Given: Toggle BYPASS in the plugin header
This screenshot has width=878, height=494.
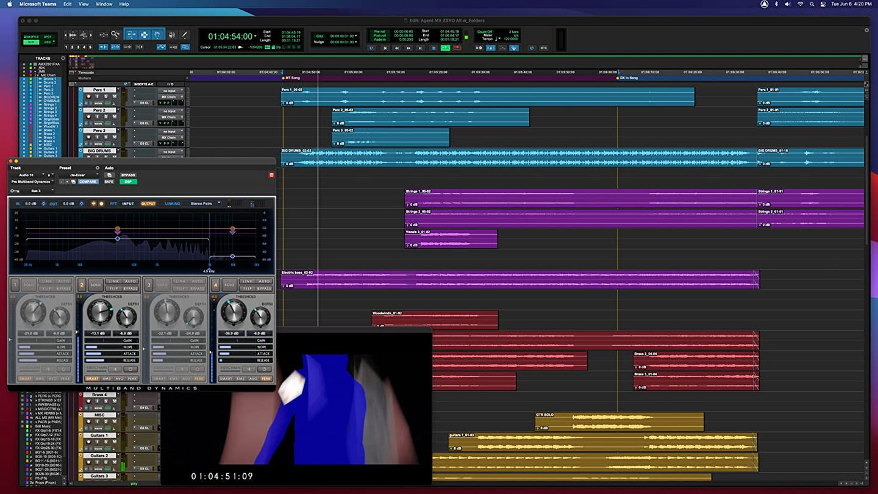Looking at the screenshot, I should coord(128,175).
